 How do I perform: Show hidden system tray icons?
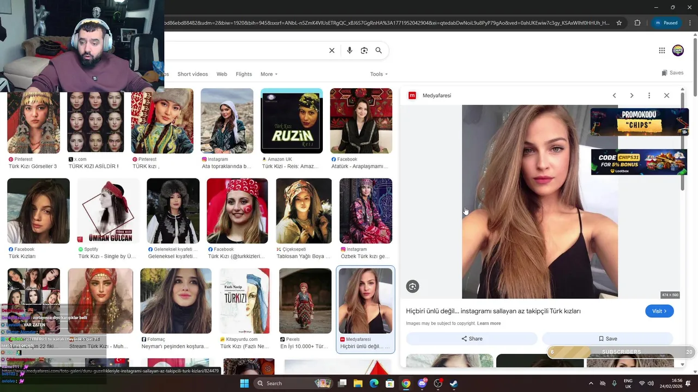[591, 383]
